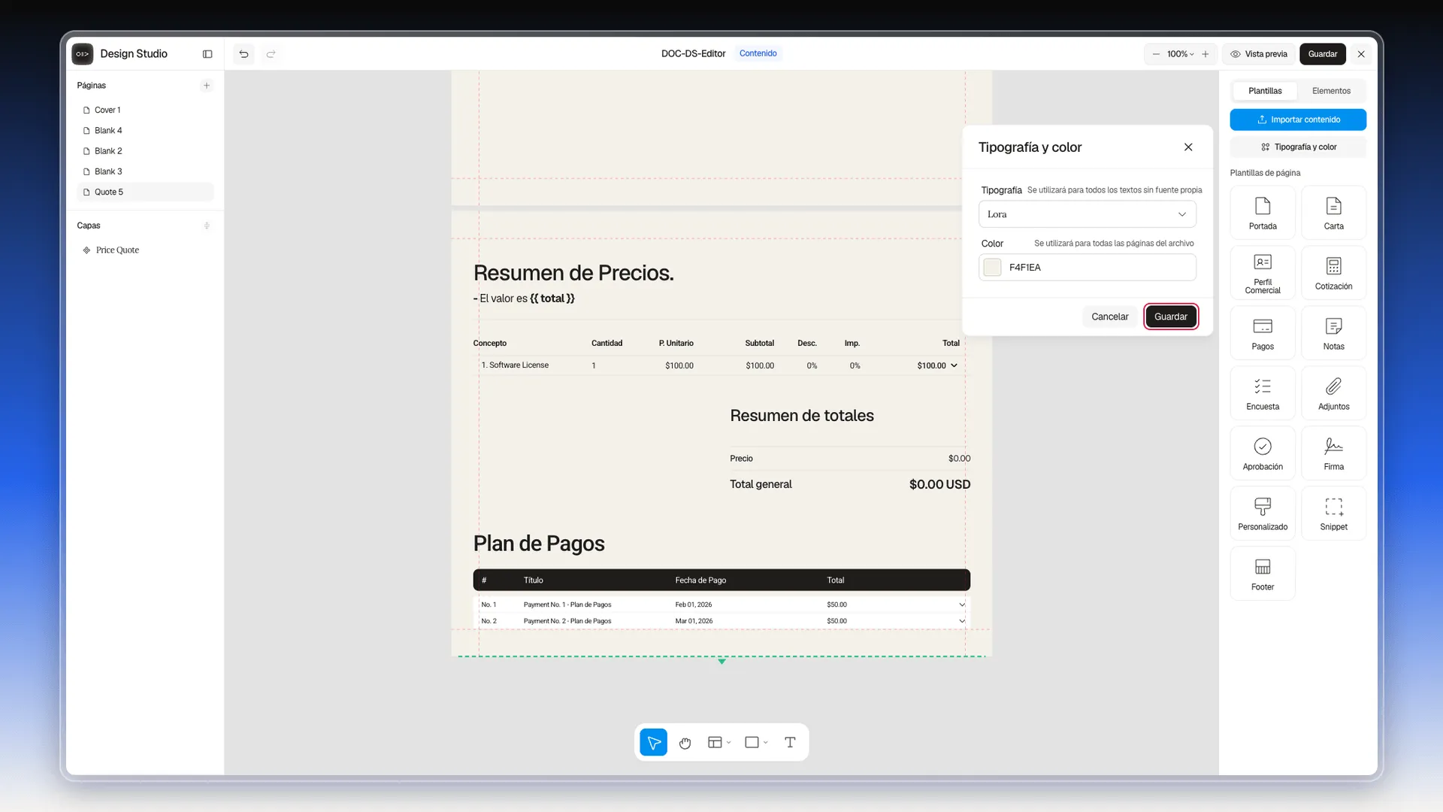Expand payment No. 1 row chevron
The image size is (1443, 812).
click(961, 605)
